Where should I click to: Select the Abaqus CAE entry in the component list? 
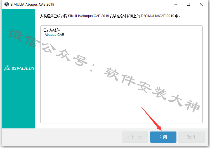click(x=54, y=35)
